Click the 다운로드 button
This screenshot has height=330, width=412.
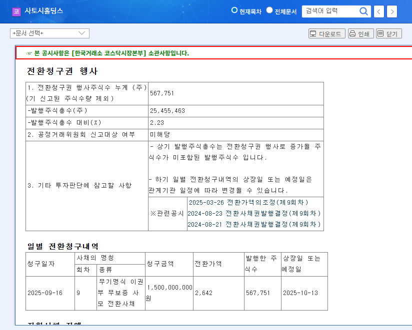326,33
